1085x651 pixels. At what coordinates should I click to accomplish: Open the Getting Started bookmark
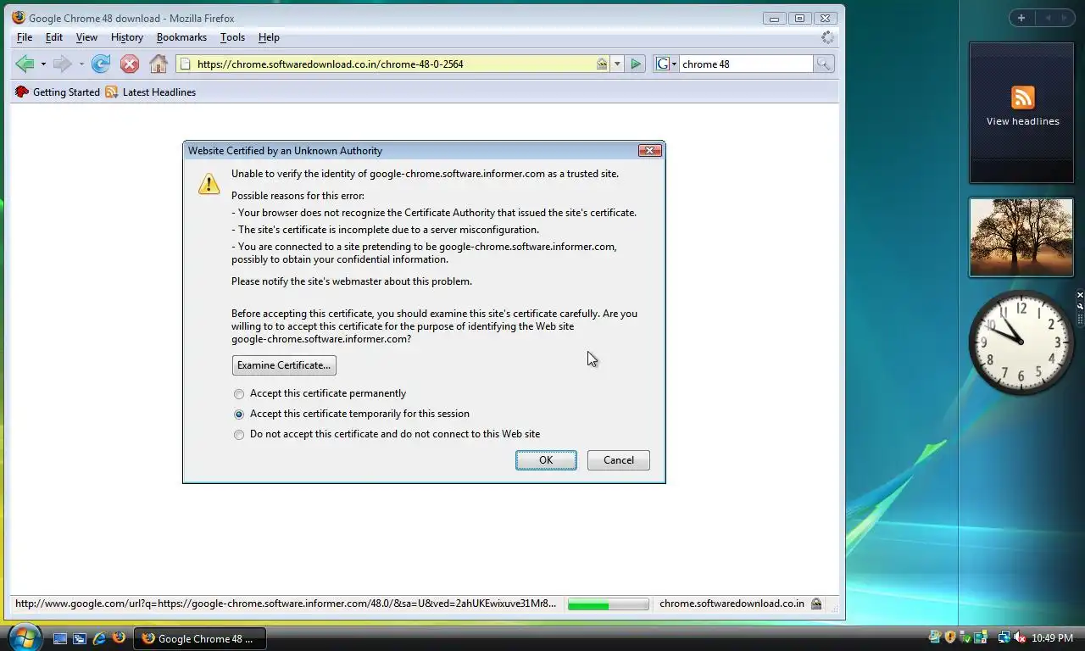pos(58,92)
